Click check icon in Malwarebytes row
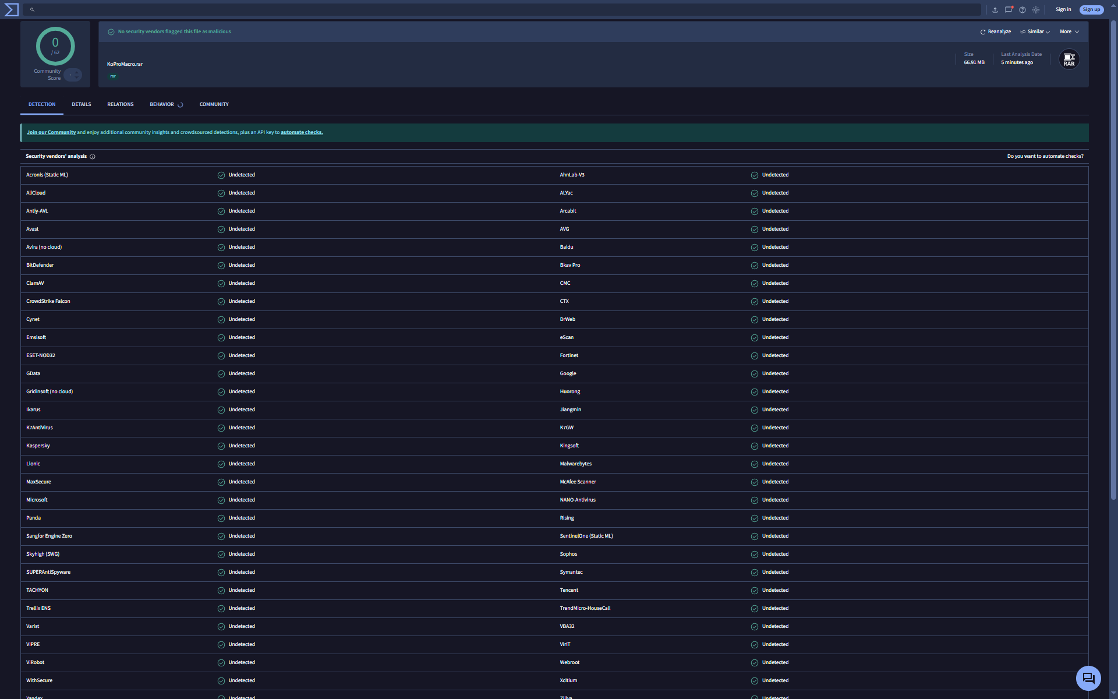 tap(755, 464)
